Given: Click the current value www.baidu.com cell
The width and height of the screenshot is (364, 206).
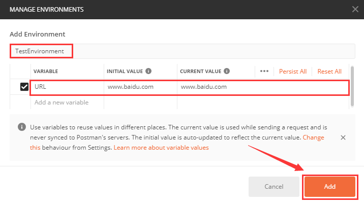Looking at the screenshot, I should click(263, 87).
